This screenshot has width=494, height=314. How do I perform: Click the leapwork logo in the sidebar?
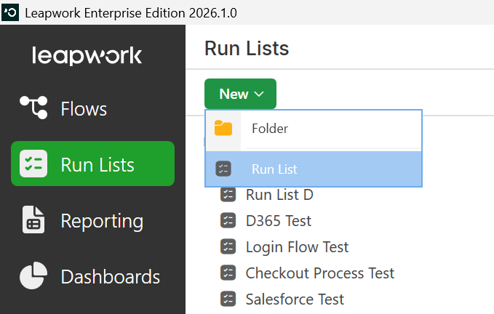point(87,56)
